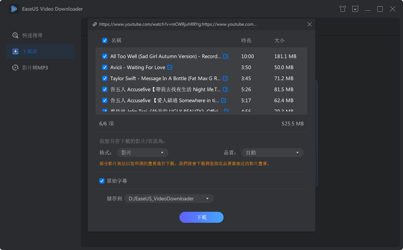The height and width of the screenshot is (250, 403).
Task: Uncheck All Too Well (Sad Girl Autumn Version)
Action: click(105, 56)
